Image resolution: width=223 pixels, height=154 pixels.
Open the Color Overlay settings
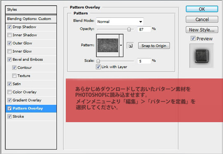(24, 92)
